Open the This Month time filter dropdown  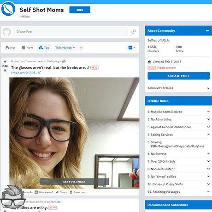65,48
